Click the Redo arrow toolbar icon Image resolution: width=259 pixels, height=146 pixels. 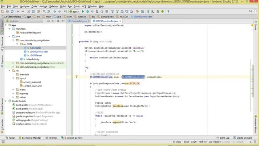[x=23, y=11]
